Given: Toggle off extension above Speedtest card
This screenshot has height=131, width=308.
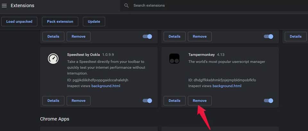Looking at the screenshot, I should click(147, 37).
